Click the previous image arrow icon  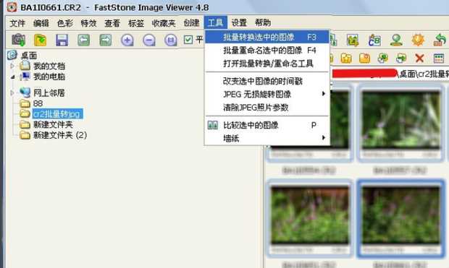tap(83, 40)
